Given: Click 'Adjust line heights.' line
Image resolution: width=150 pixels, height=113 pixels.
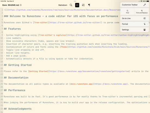Looking at the screenshot, I should click(x=18, y=53).
